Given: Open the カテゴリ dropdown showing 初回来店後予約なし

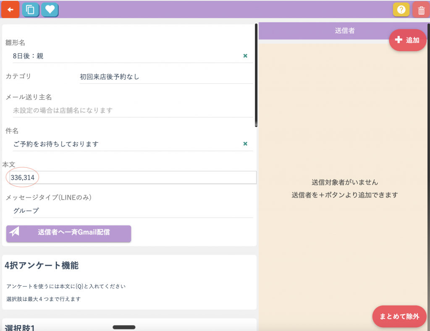Looking at the screenshot, I should tap(166, 77).
